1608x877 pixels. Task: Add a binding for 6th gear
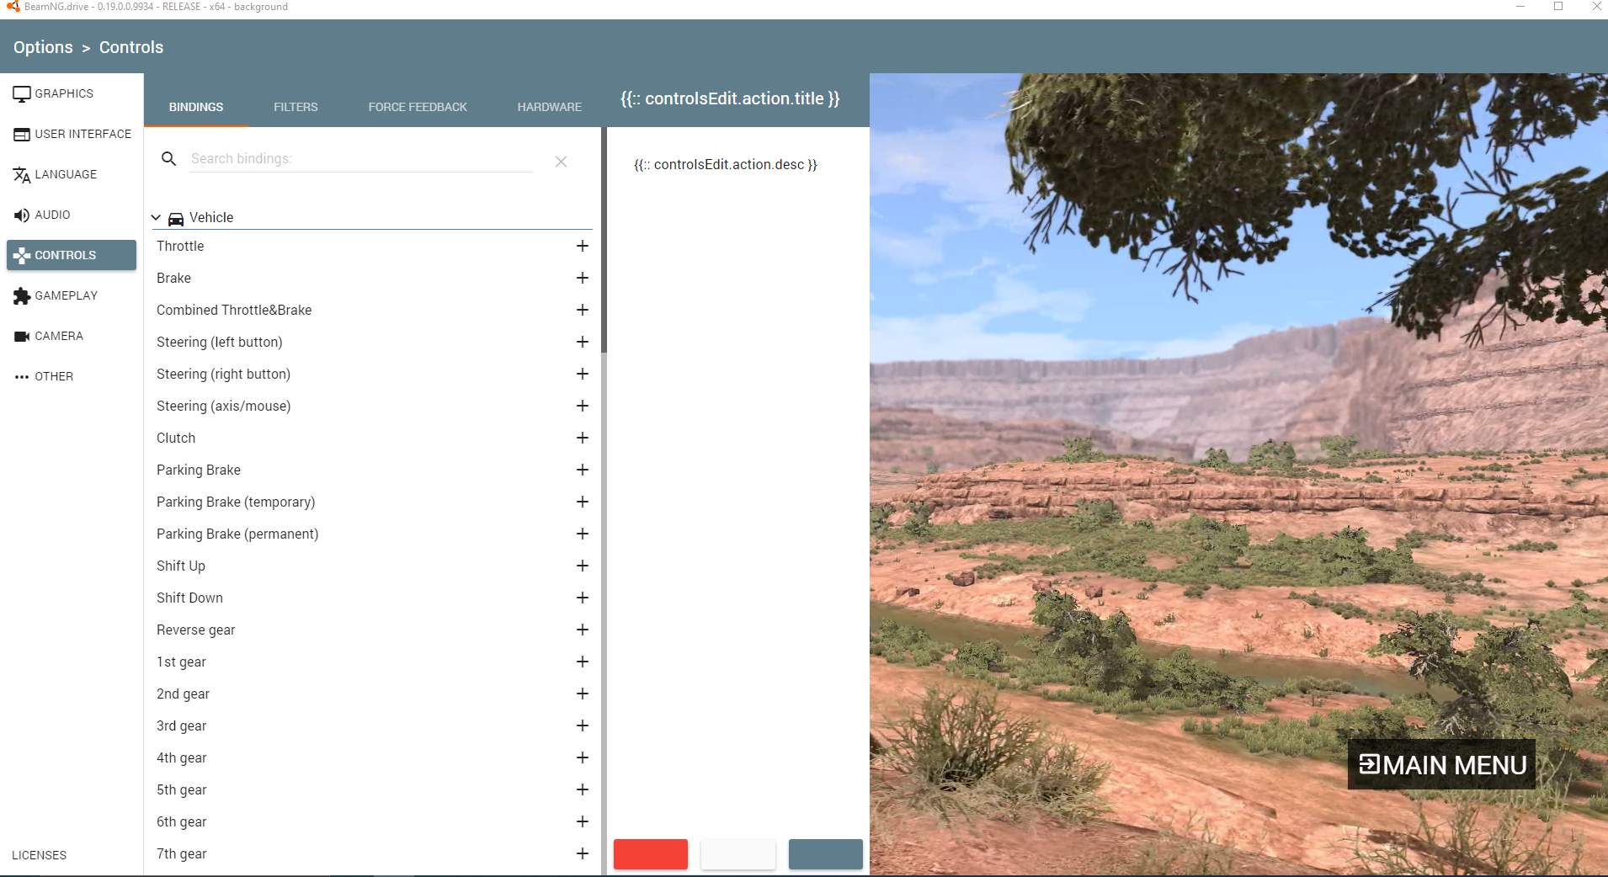pyautogui.click(x=582, y=821)
